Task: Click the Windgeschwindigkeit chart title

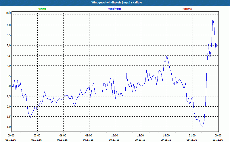Action: 117,3
